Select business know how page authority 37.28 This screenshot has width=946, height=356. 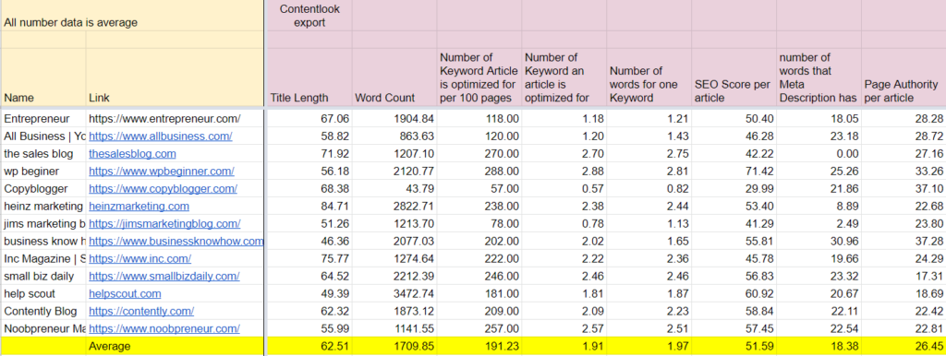click(904, 242)
